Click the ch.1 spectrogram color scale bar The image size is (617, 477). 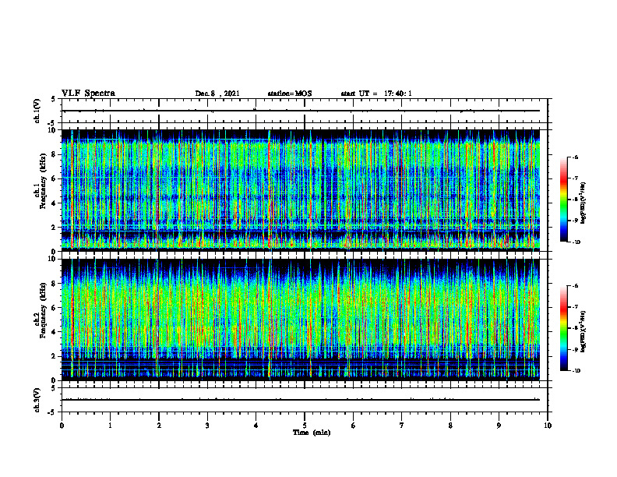(563, 200)
